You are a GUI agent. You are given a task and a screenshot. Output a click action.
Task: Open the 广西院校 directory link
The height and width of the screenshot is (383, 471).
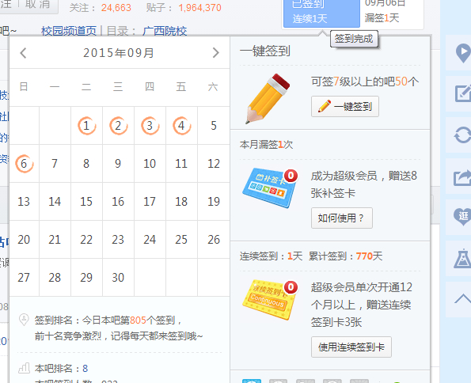165,31
